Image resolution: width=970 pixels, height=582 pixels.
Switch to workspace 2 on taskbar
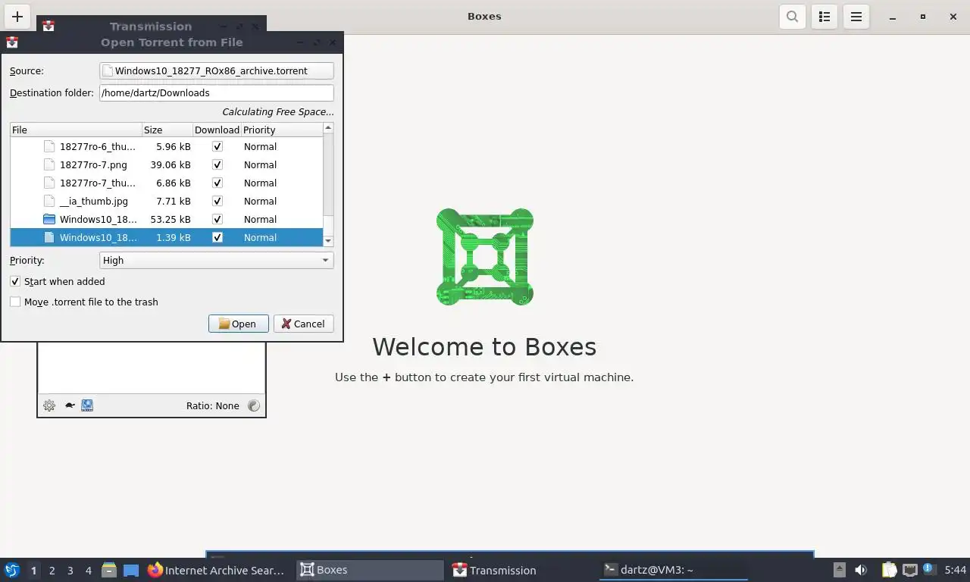pos(52,570)
